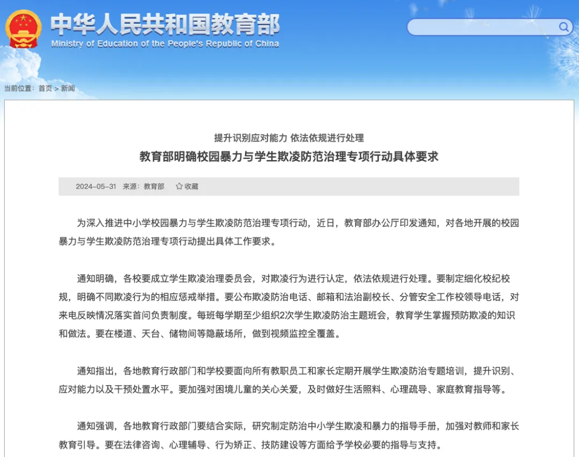The image size is (579, 457).
Task: Focus the header search input field
Action: (482, 27)
